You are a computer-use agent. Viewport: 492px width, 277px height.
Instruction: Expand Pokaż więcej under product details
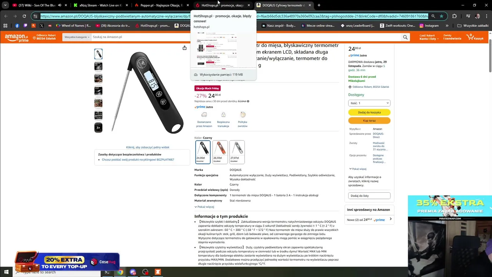(204, 207)
